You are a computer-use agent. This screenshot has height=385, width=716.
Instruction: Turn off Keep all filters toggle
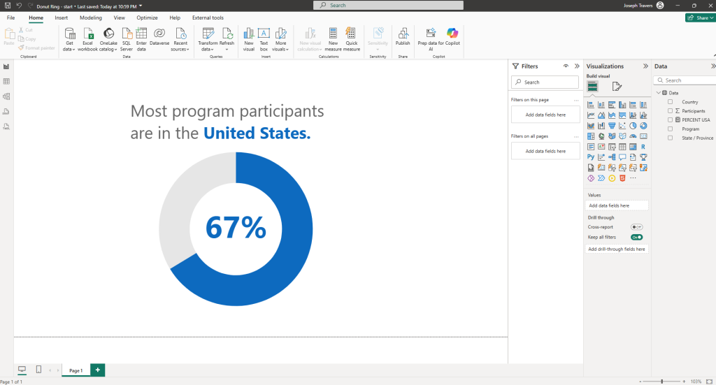[636, 238]
